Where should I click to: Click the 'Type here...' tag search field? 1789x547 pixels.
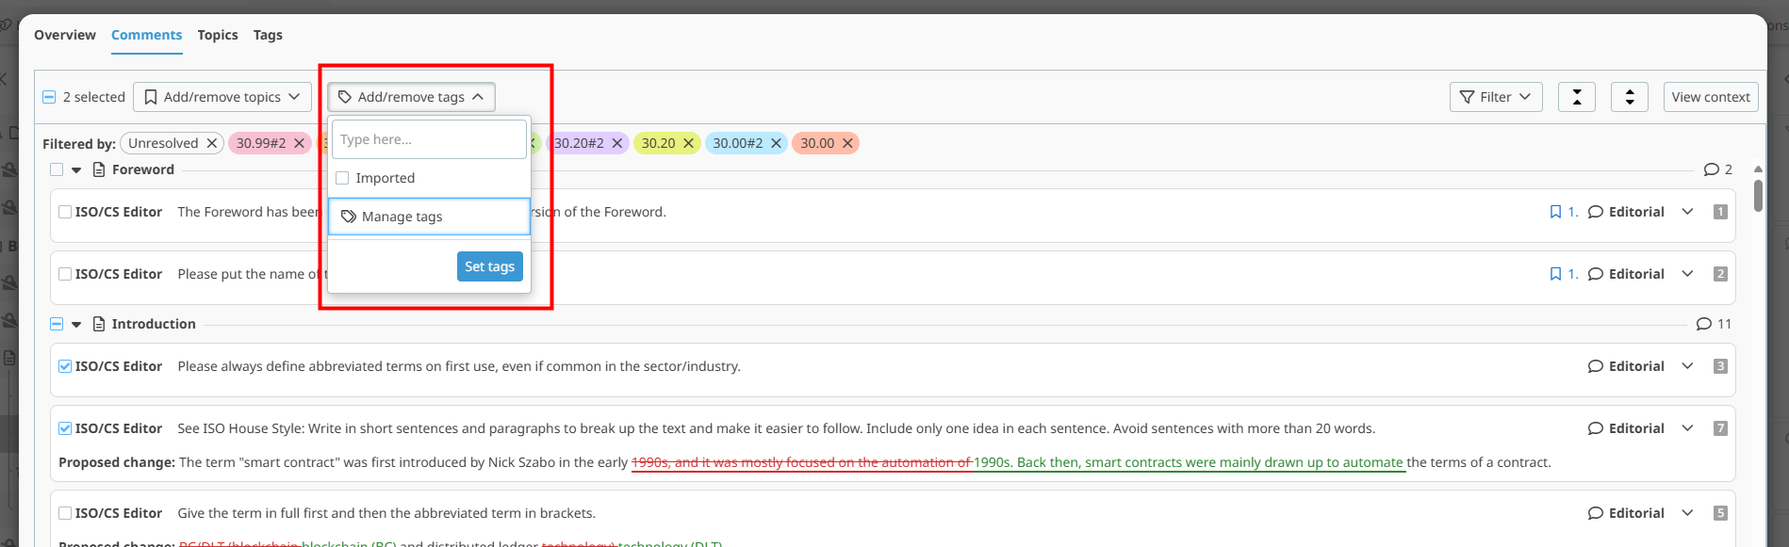pos(429,139)
